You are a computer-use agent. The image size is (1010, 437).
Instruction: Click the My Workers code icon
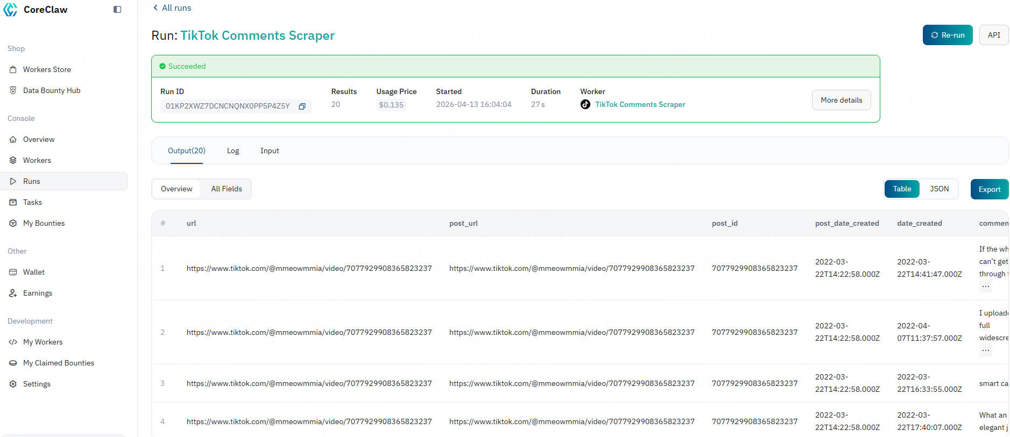coord(13,342)
